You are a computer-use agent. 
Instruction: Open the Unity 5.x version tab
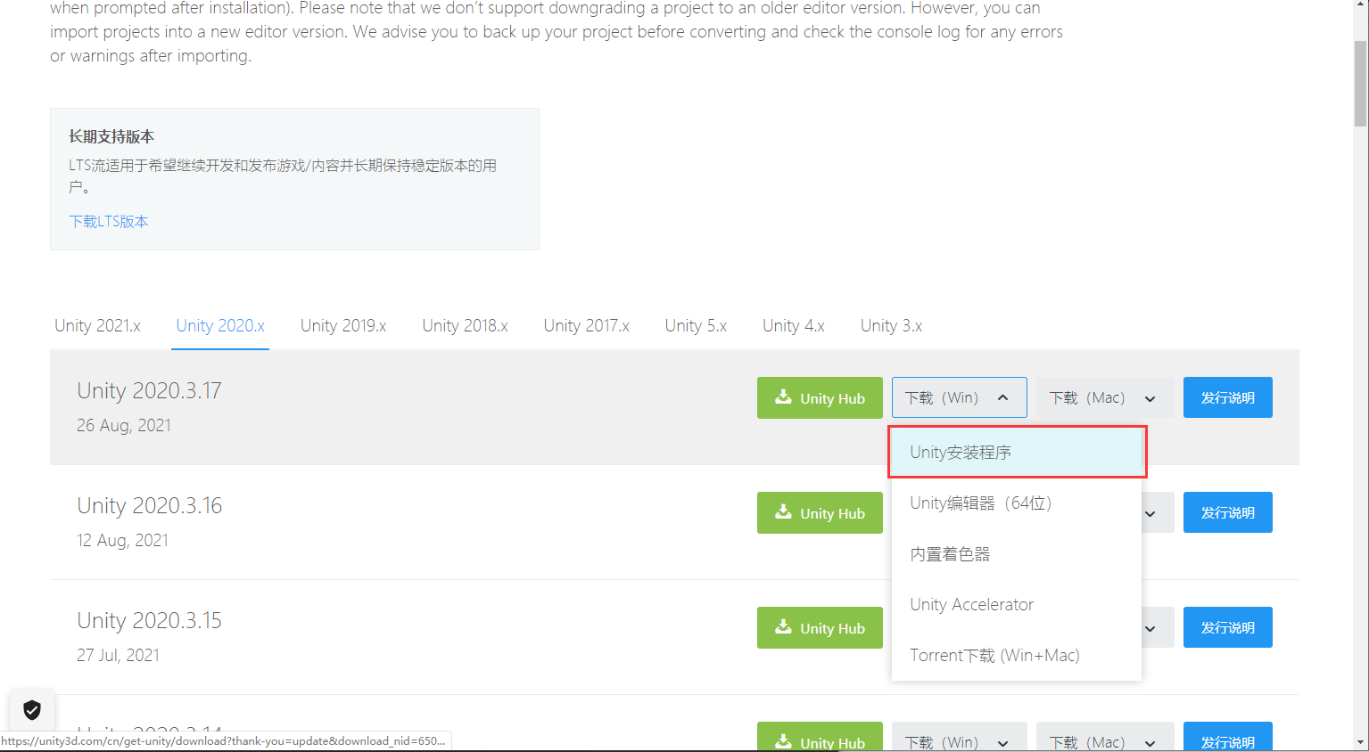point(695,325)
